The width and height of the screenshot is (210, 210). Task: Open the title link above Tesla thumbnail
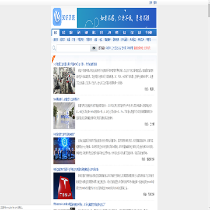pos(76,170)
